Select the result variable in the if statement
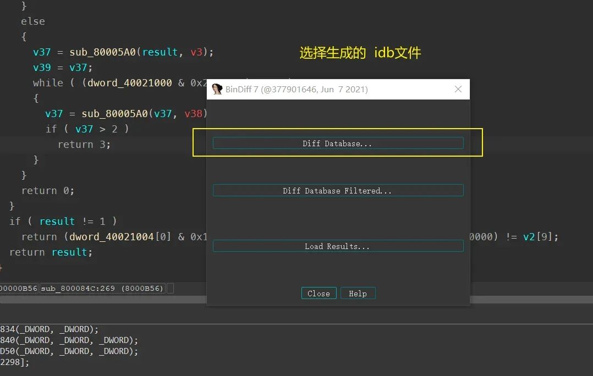 tap(57, 221)
